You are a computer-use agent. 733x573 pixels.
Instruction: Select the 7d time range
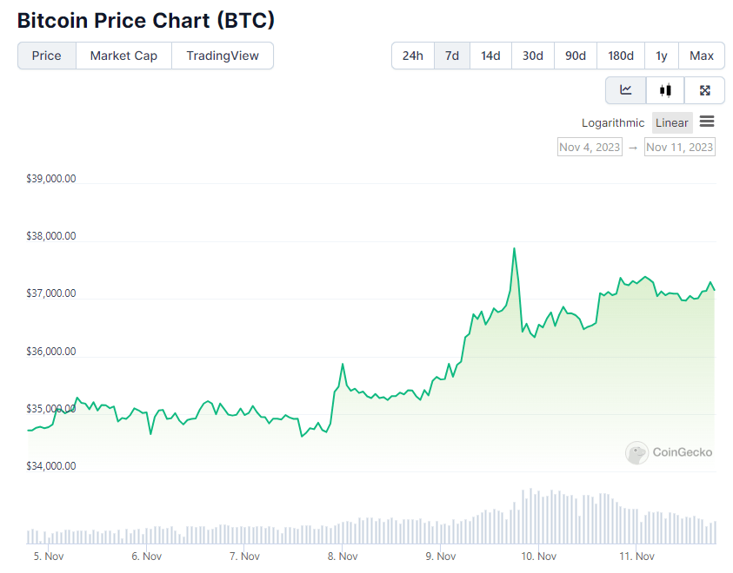pos(452,56)
